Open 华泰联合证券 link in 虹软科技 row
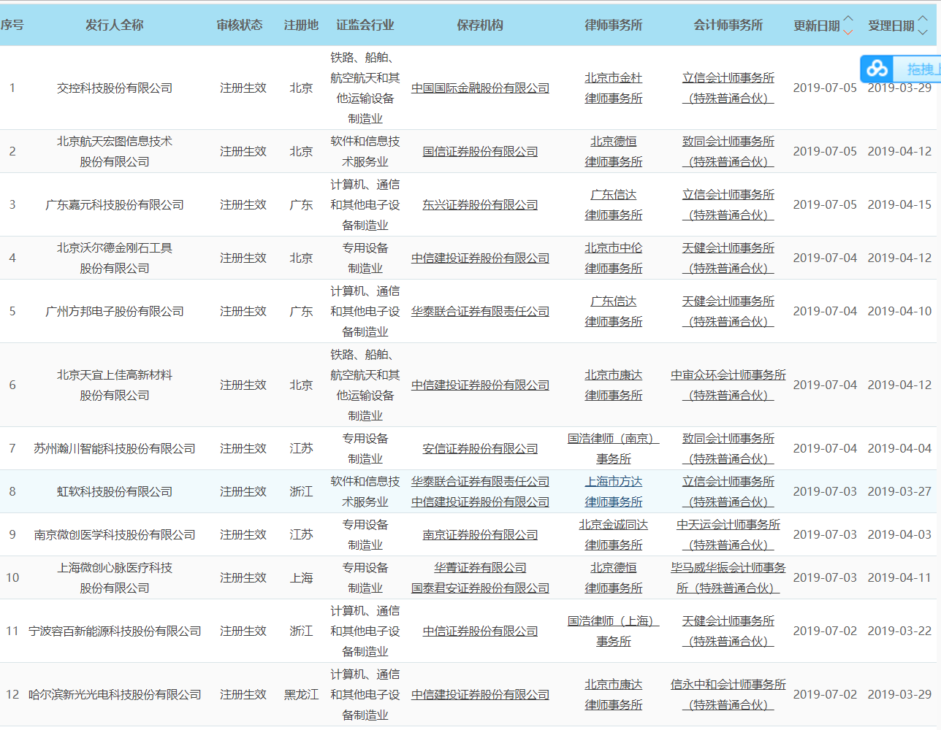This screenshot has height=730, width=941. click(x=480, y=481)
